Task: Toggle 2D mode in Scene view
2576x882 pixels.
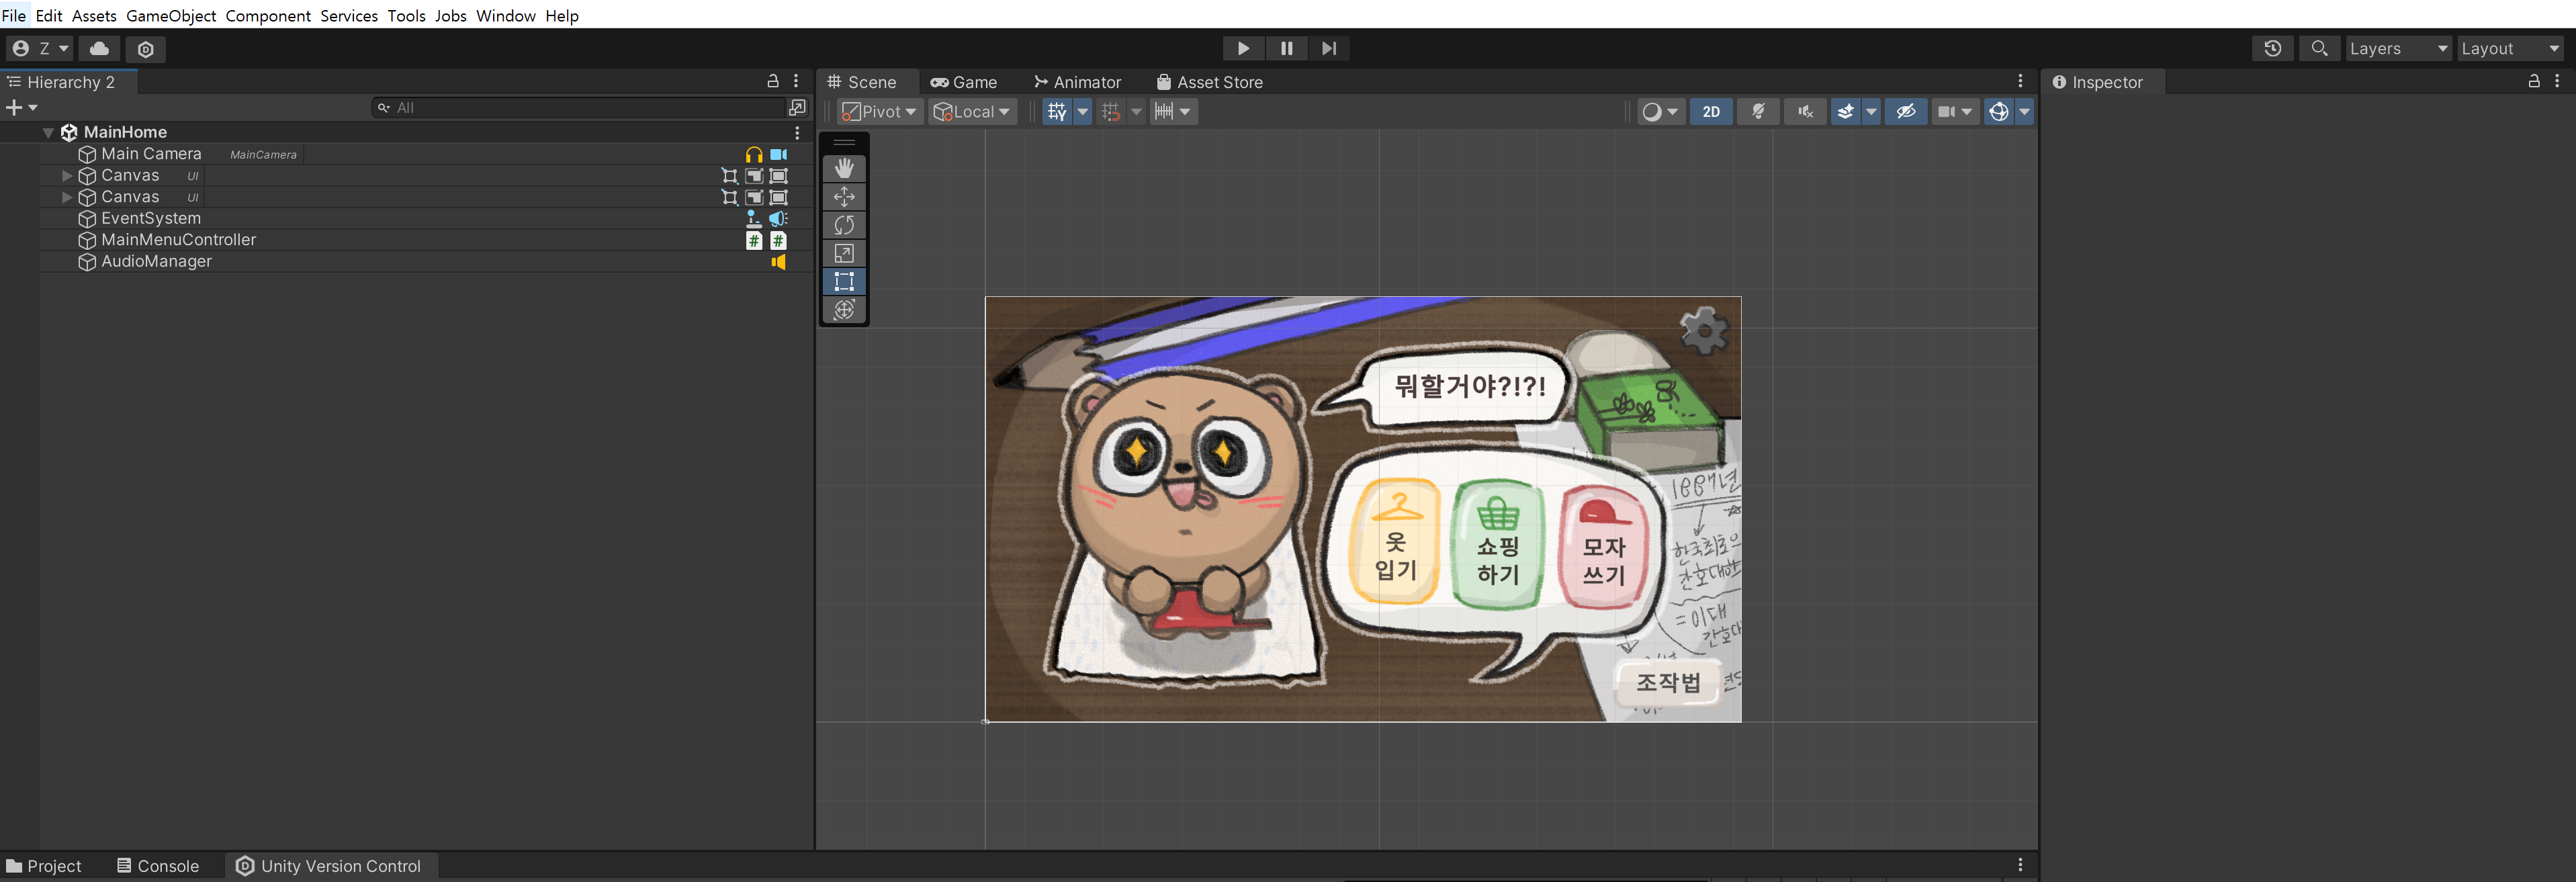Action: [x=1710, y=111]
